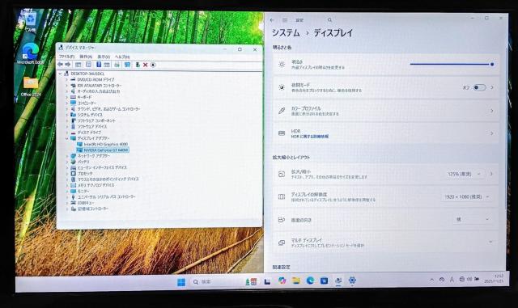
Task: Show hidden tray icons chevron
Action: click(431, 280)
